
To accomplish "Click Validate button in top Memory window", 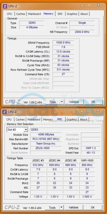I will [x=74, y=102].
